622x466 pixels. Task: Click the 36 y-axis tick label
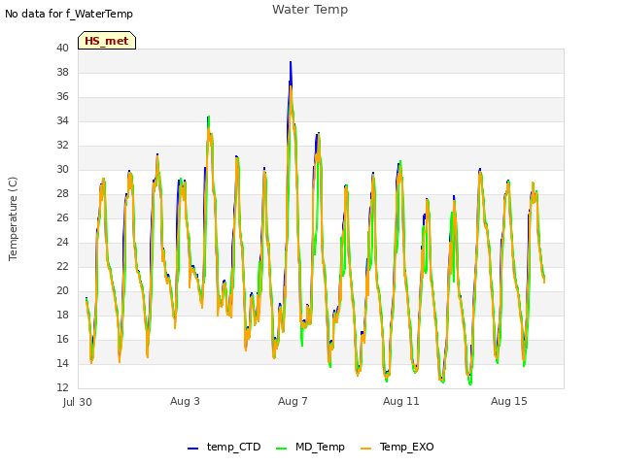coord(62,97)
